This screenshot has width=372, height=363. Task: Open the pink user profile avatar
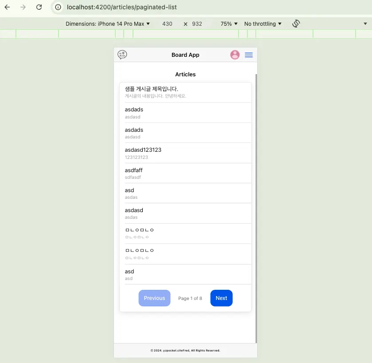[235, 55]
